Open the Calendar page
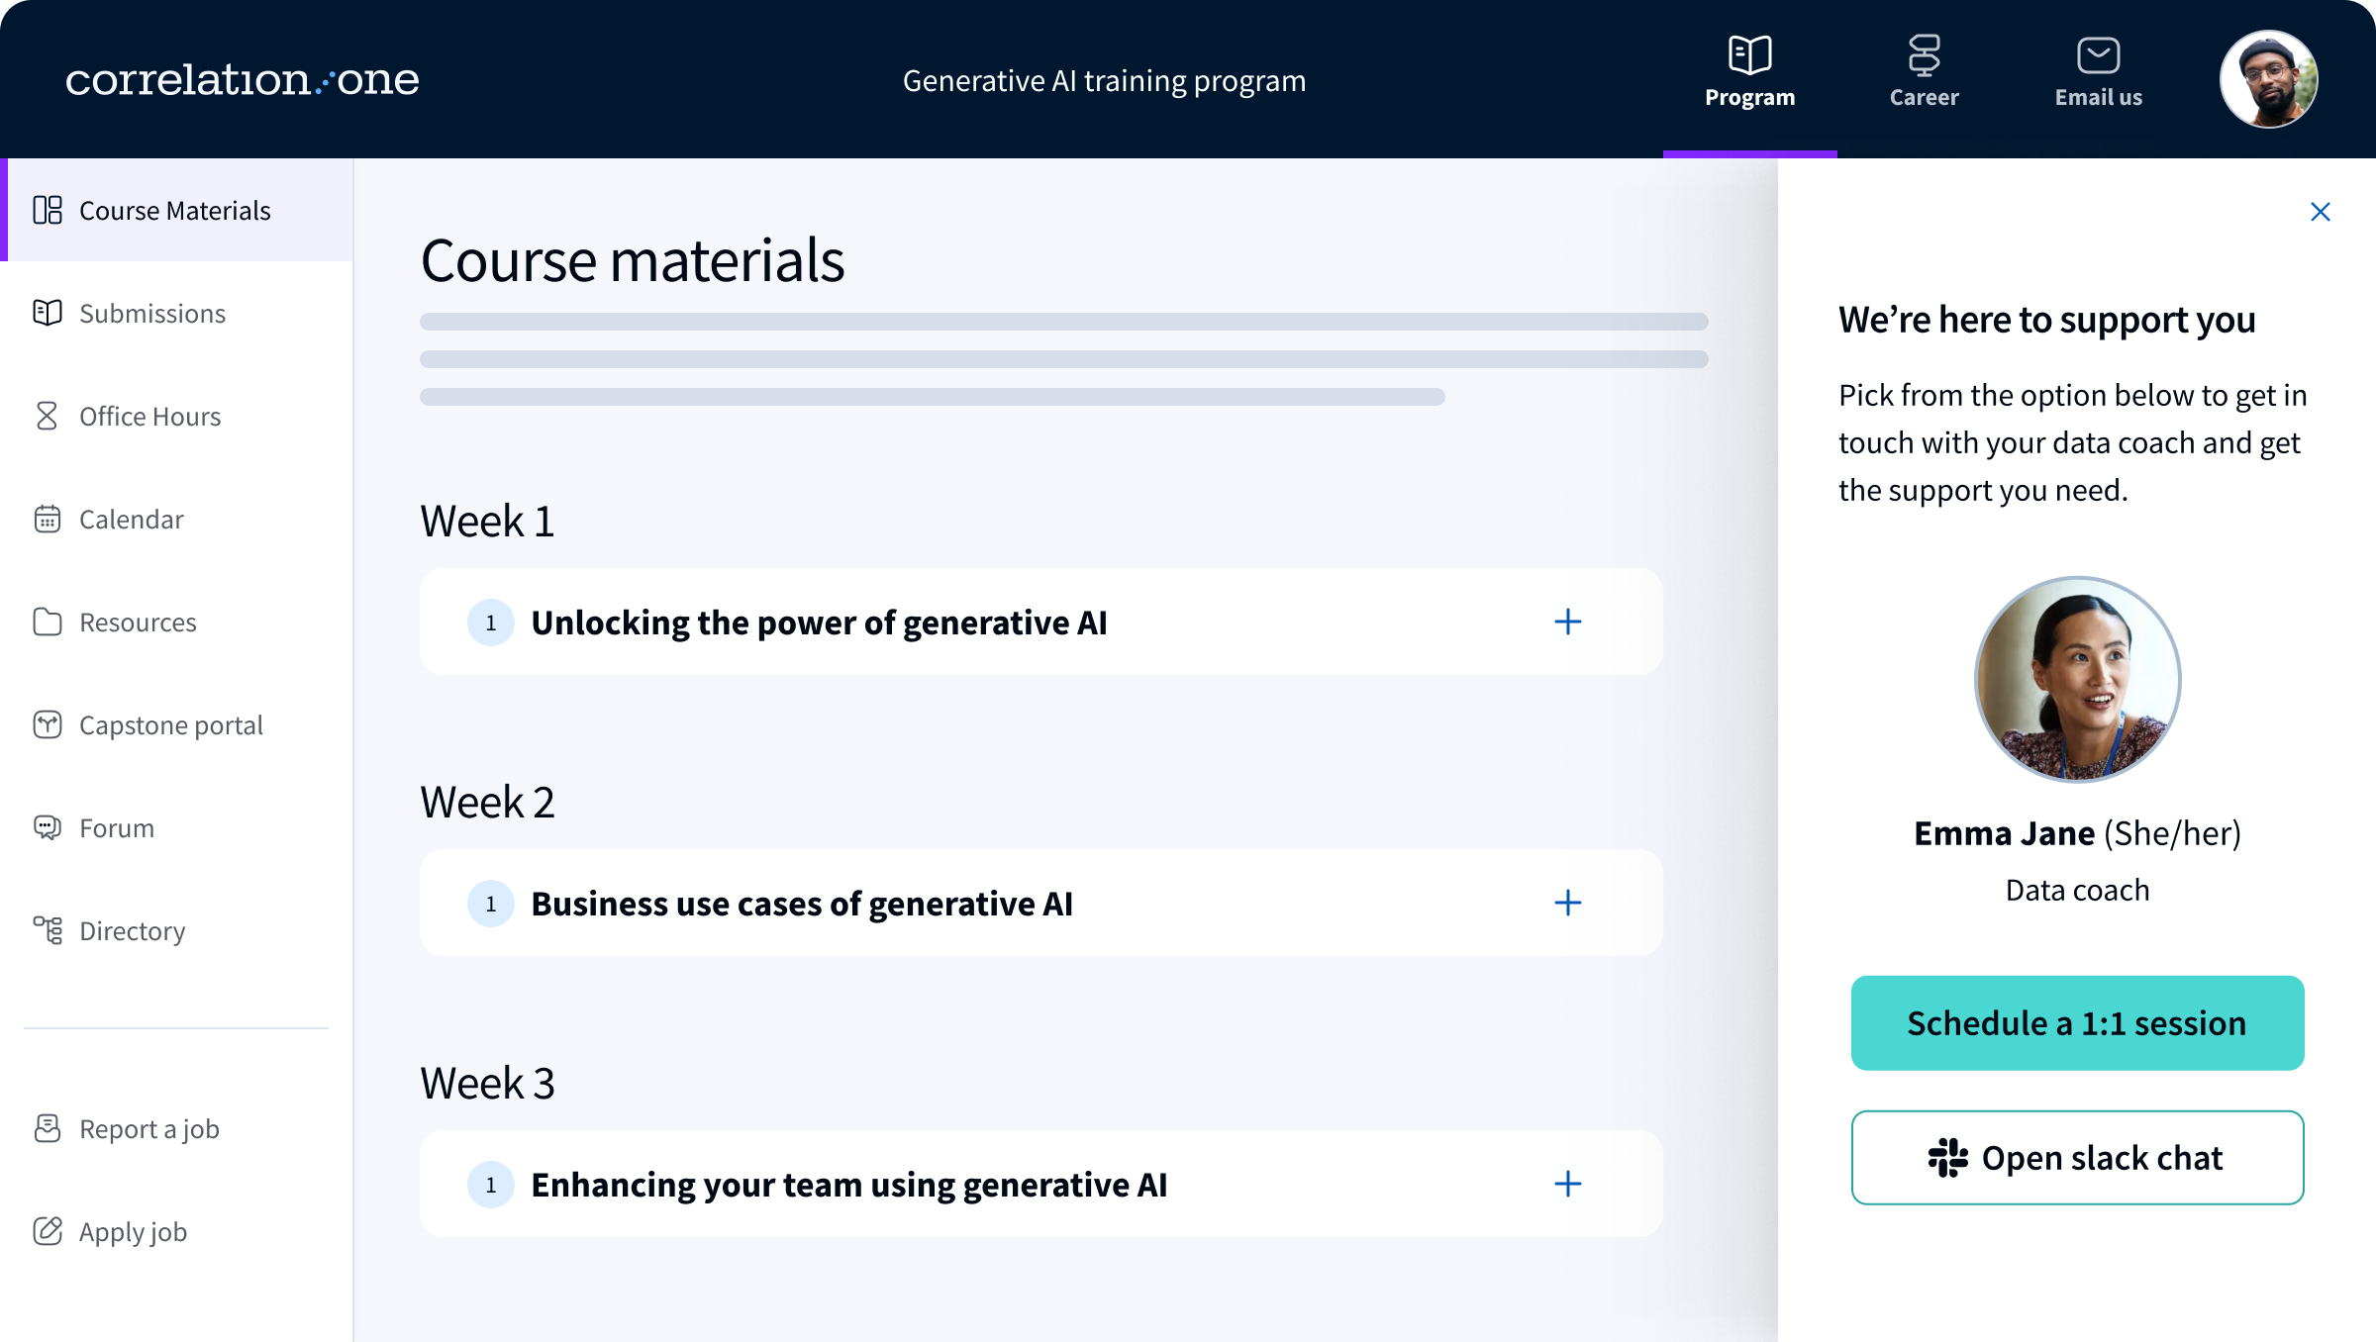The height and width of the screenshot is (1342, 2376). tap(176, 519)
